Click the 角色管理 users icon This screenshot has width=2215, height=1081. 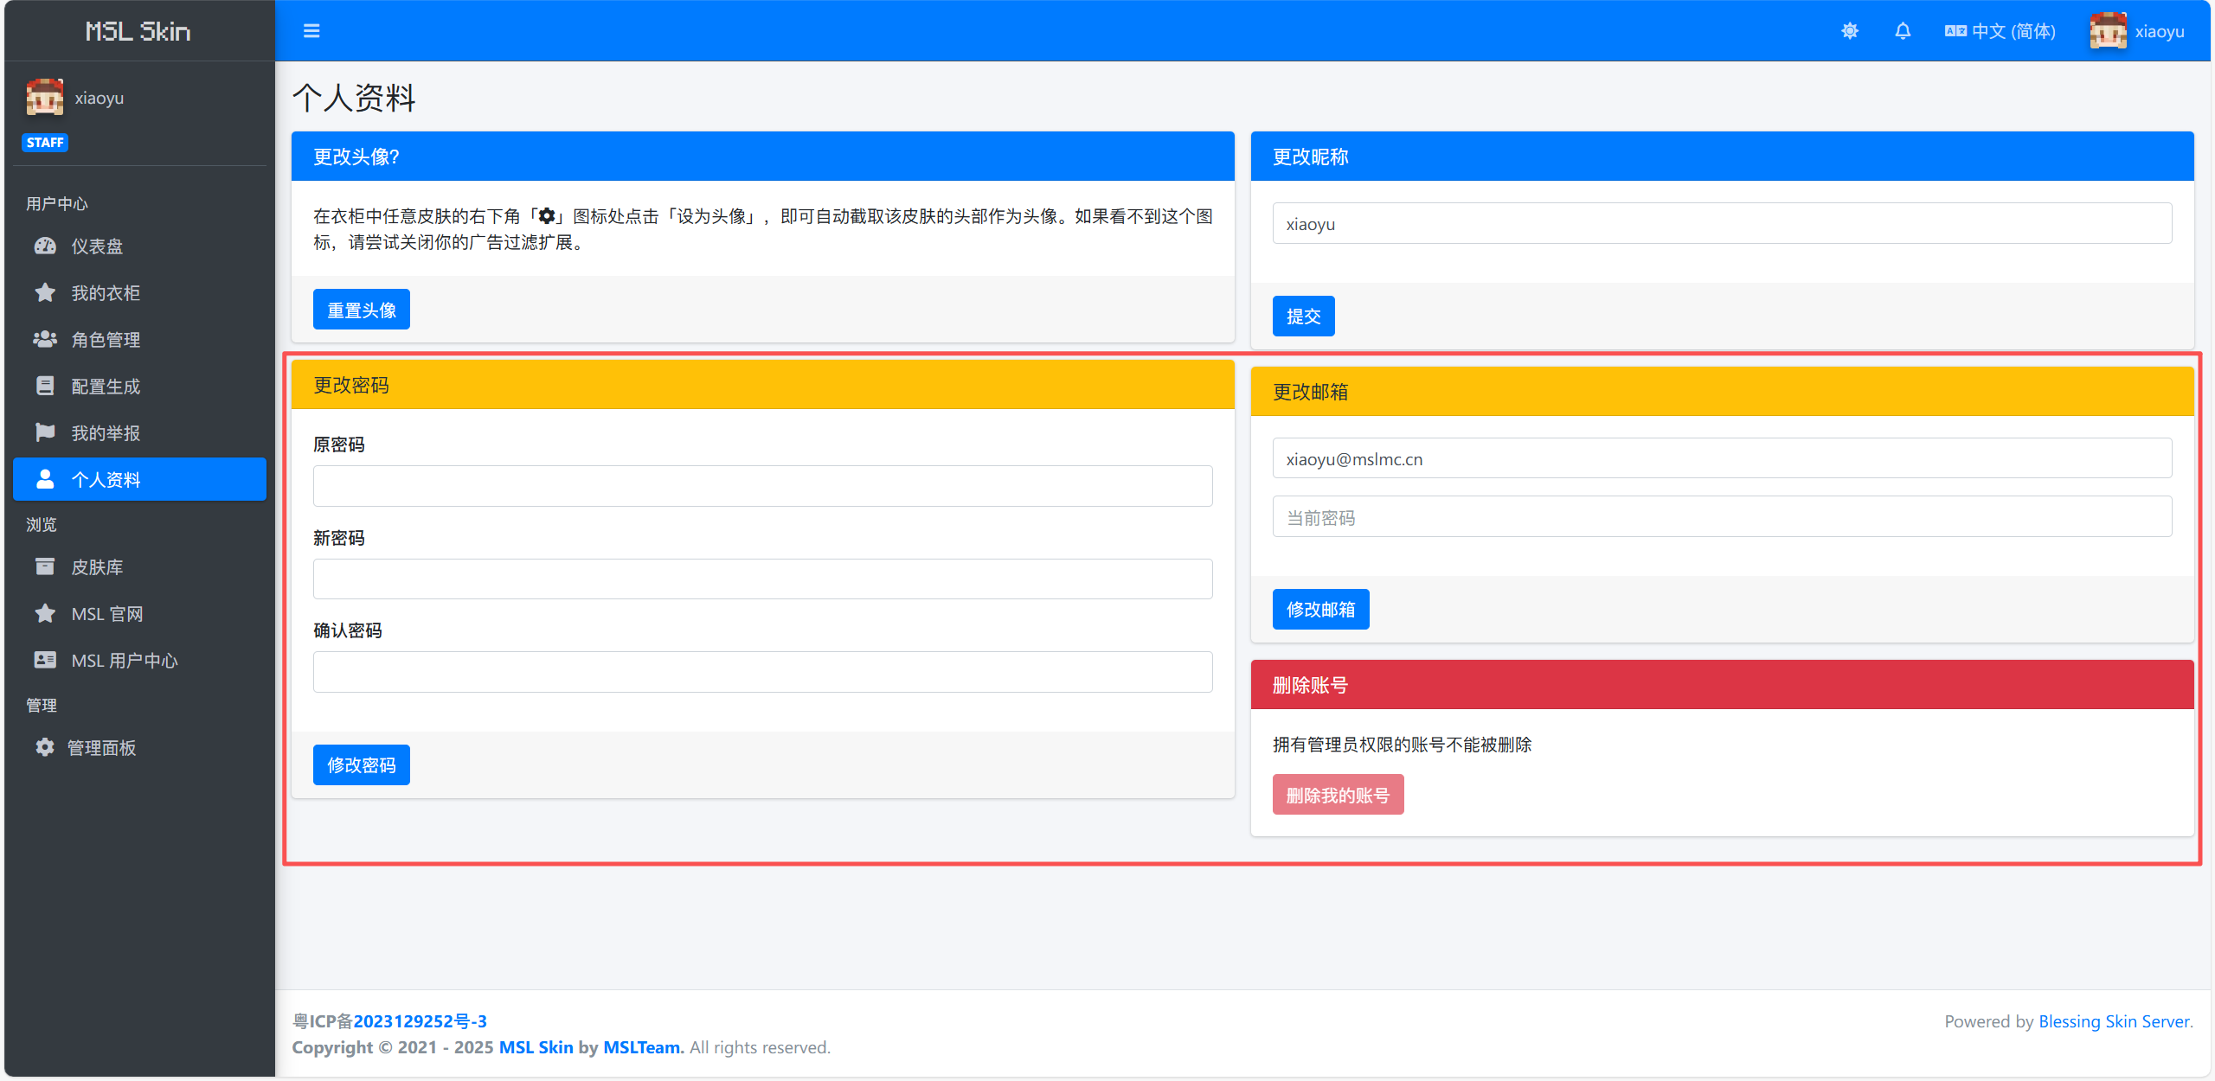coord(45,340)
